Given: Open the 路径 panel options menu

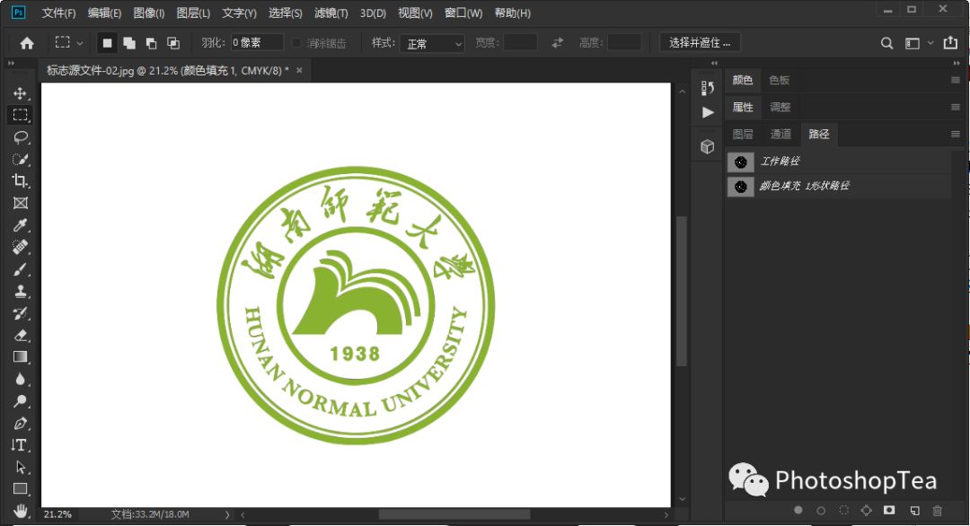Looking at the screenshot, I should (x=955, y=134).
